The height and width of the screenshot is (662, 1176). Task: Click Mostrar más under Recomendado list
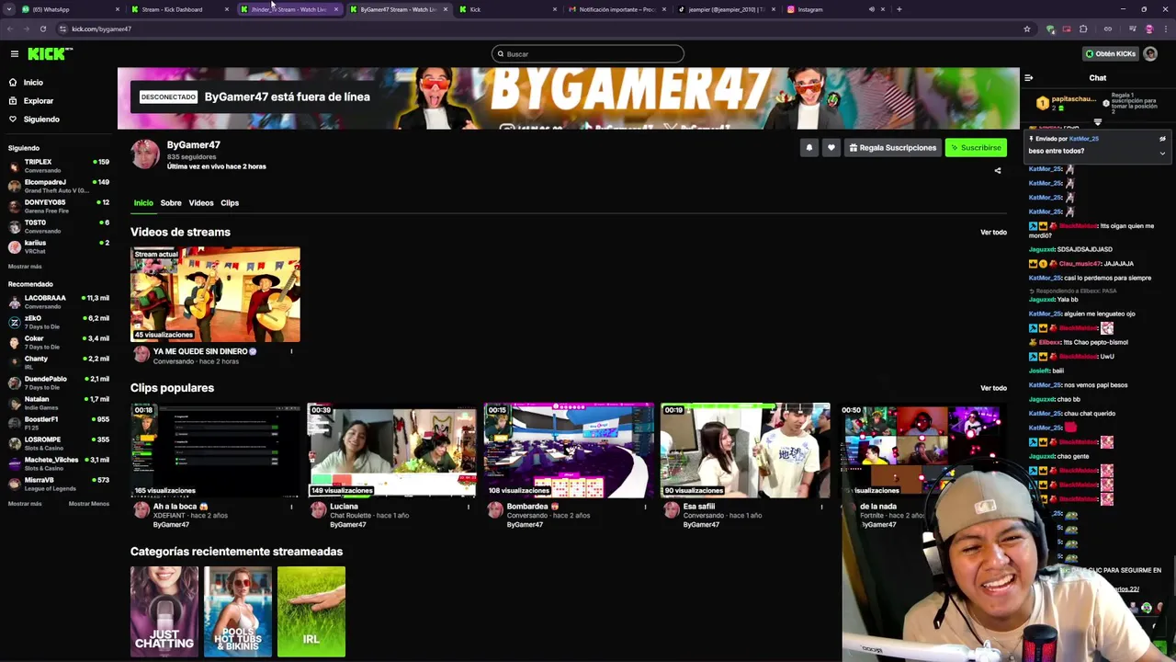25,504
